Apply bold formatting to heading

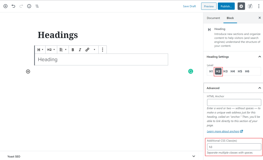[x=73, y=50]
